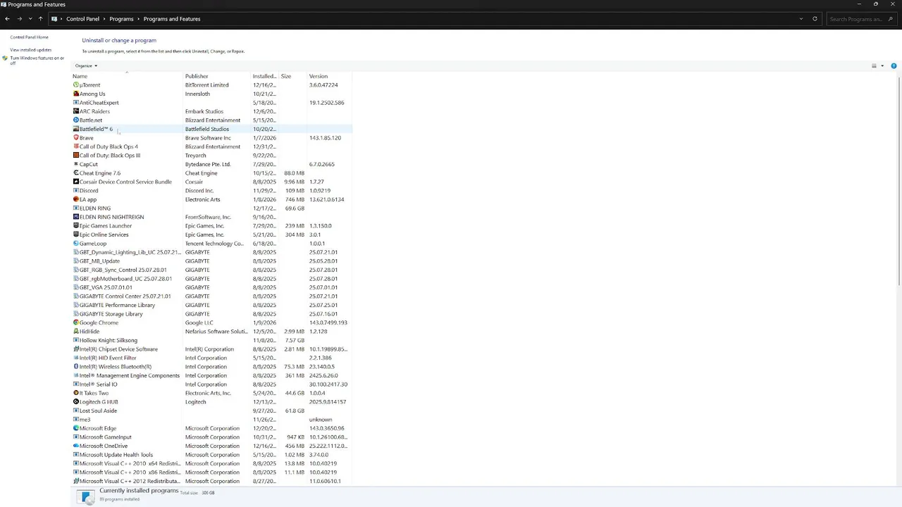Click the Programs and Features breadcrumb
The height and width of the screenshot is (507, 902).
click(x=172, y=19)
